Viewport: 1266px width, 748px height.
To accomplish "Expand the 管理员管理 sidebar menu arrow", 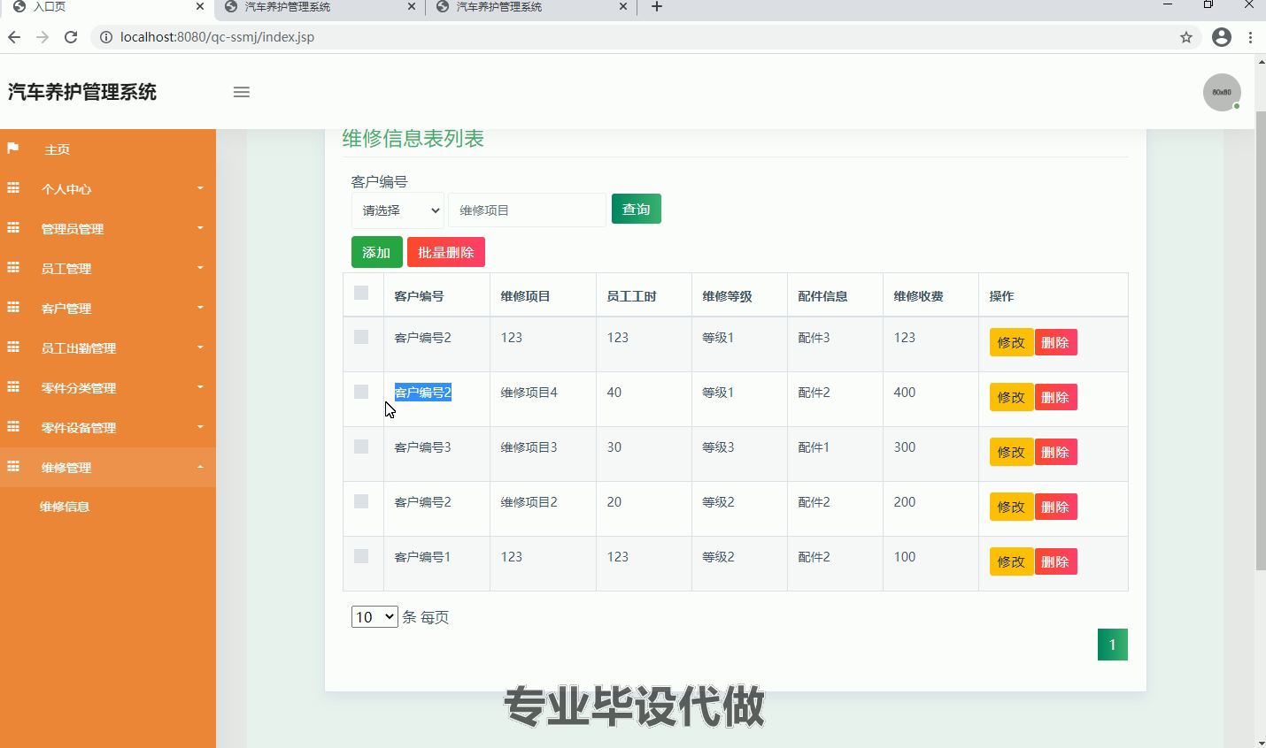I will [200, 228].
